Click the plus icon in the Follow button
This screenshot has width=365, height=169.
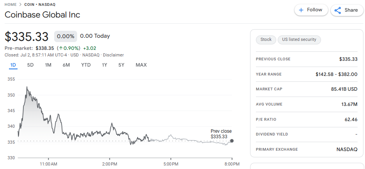[301, 10]
